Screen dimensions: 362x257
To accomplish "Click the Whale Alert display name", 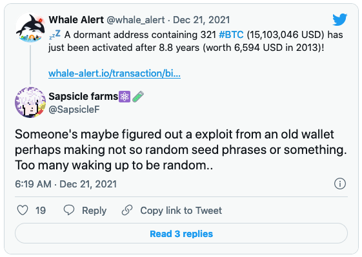I will pyautogui.click(x=76, y=20).
